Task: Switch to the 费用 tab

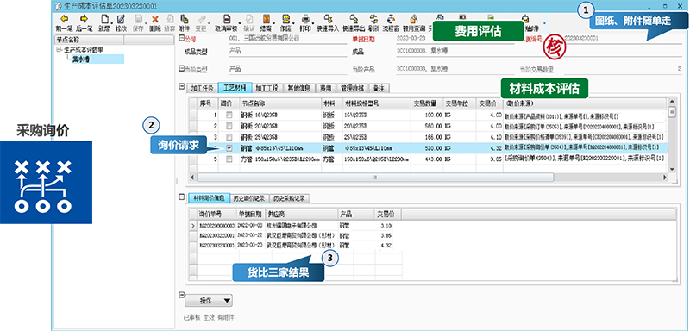Action: (x=326, y=88)
